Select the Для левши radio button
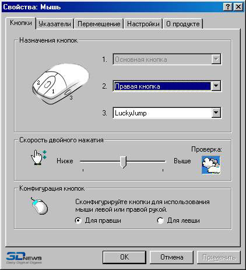 pyautogui.click(x=160, y=220)
